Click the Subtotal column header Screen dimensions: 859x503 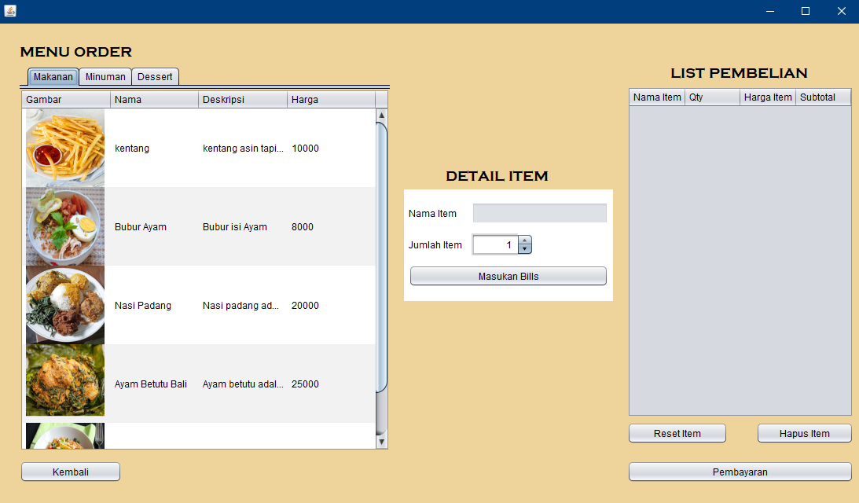point(822,97)
